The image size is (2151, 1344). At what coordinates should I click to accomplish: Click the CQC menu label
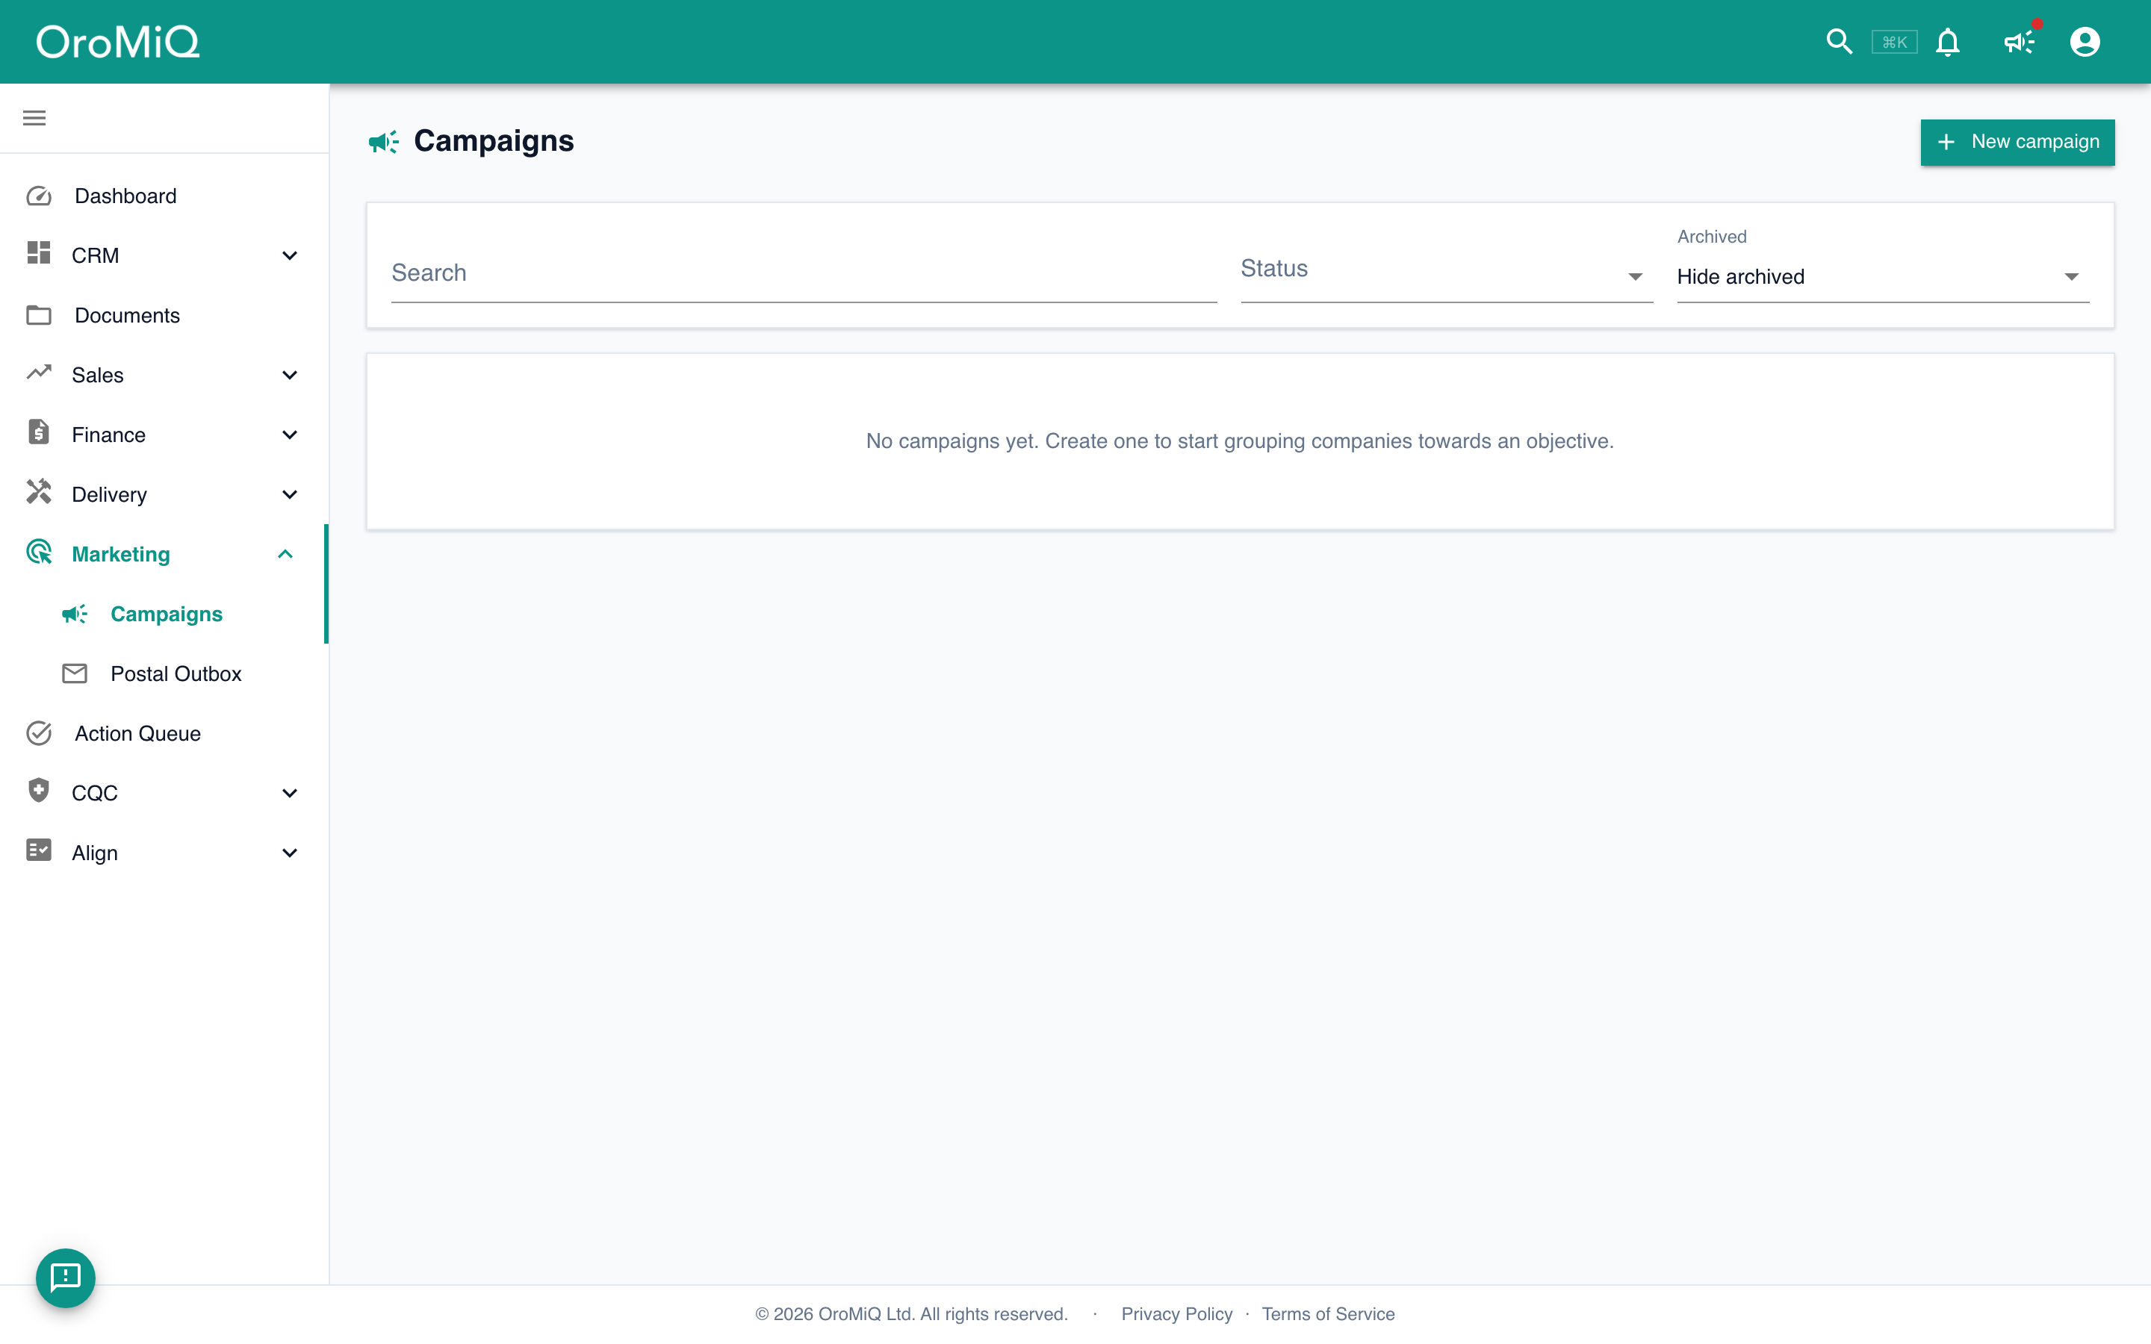pyautogui.click(x=94, y=793)
